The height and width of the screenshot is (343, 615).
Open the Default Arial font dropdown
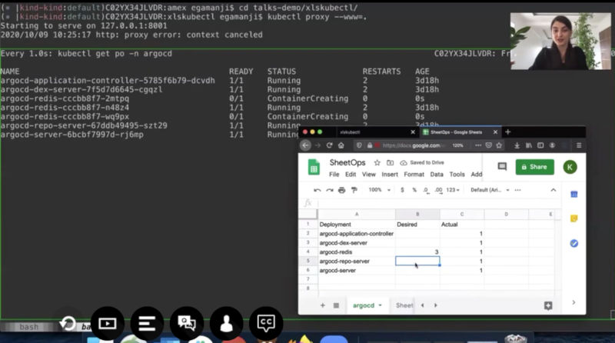[490, 190]
